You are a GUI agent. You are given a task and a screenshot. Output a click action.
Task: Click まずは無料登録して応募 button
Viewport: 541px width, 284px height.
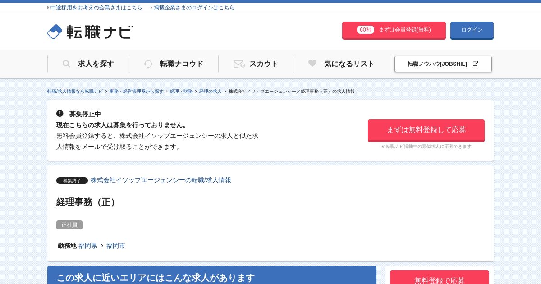[426, 130]
